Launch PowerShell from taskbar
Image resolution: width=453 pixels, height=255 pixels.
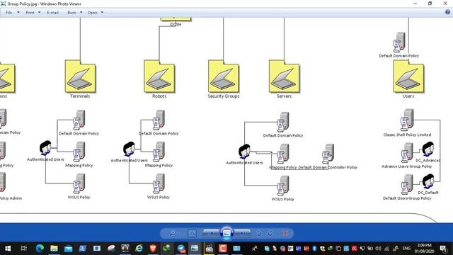coord(83,249)
